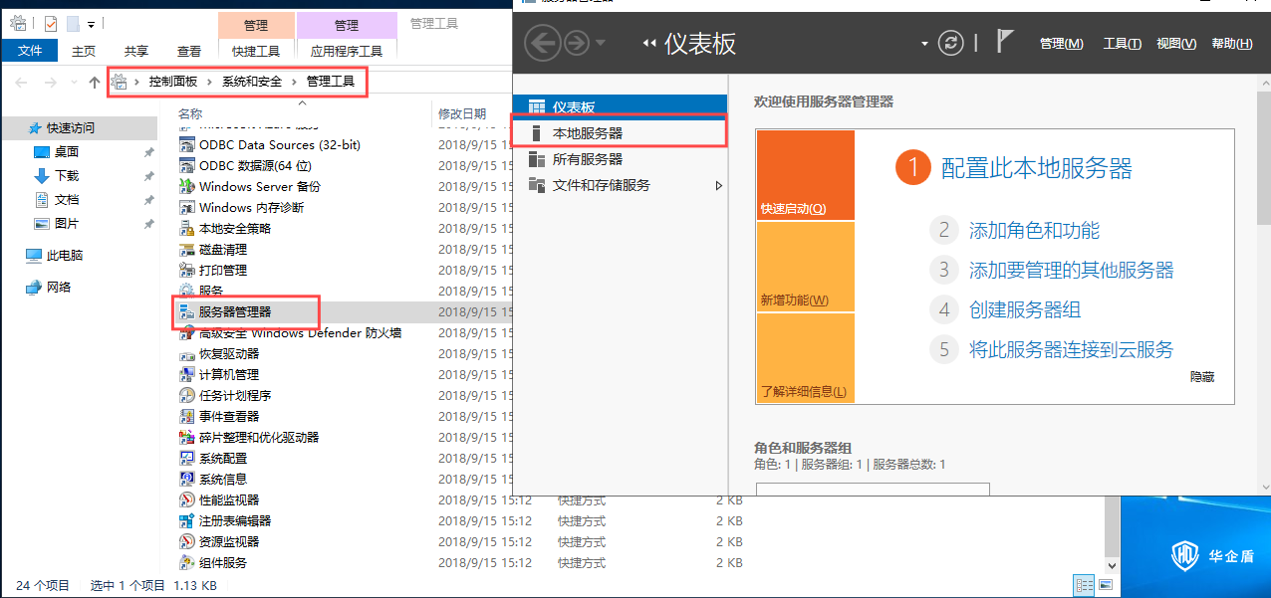1271x598 pixels.
Task: Click the forward arrow in Server Manager
Action: coord(576,43)
